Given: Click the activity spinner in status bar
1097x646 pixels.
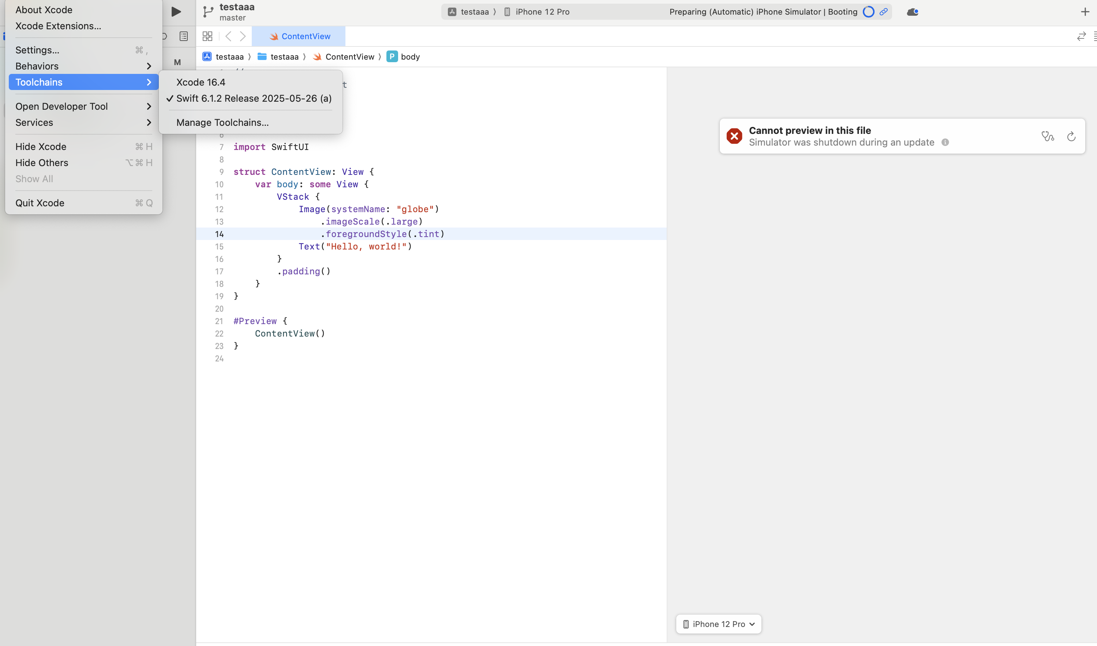Looking at the screenshot, I should (868, 12).
